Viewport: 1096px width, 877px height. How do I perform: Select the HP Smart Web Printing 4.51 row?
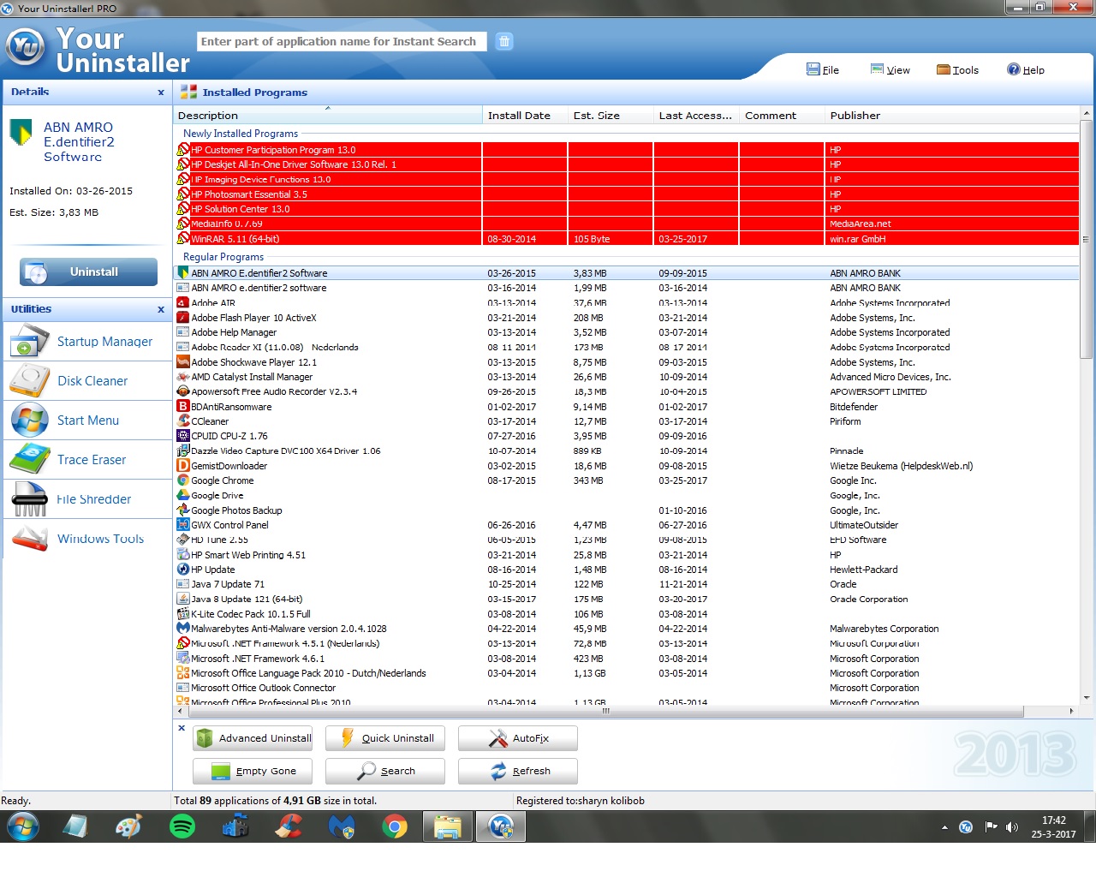pos(627,555)
